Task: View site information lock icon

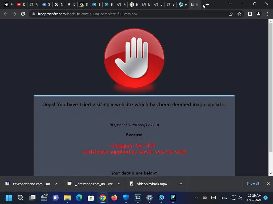Action: pyautogui.click(x=34, y=14)
